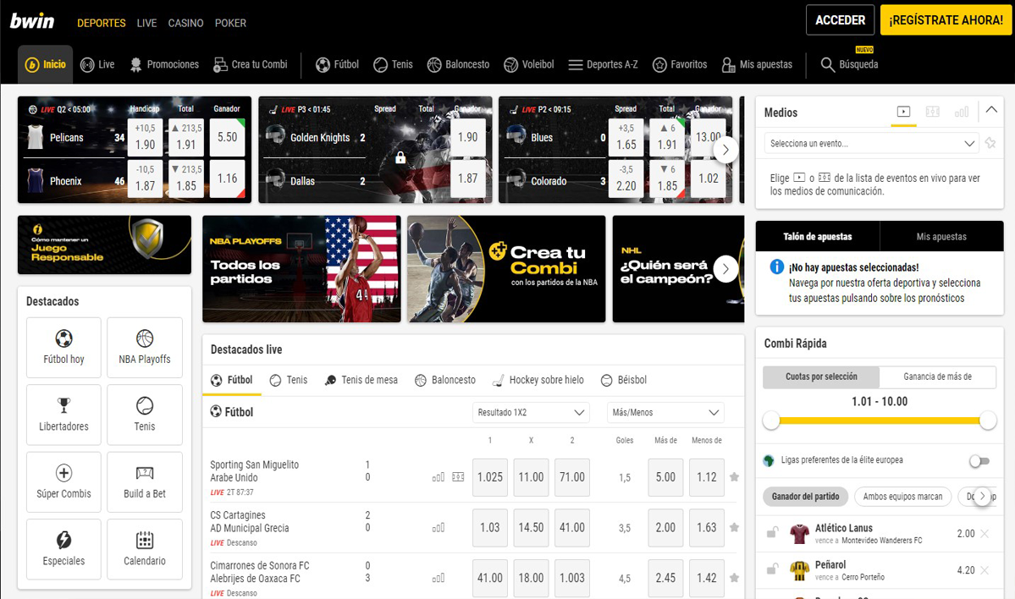
Task: Go to Voleibol in the nav bar
Action: pyautogui.click(x=529, y=64)
